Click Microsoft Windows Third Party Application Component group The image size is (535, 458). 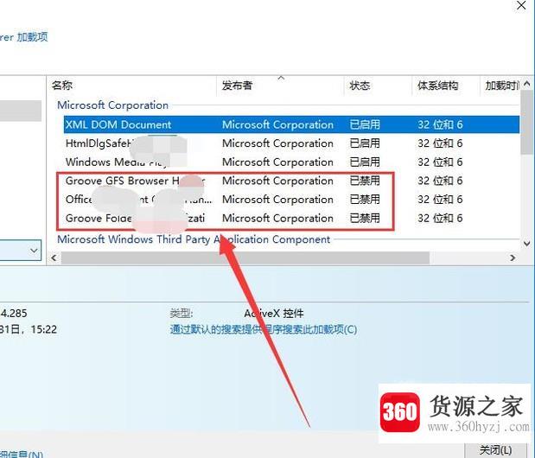(194, 239)
